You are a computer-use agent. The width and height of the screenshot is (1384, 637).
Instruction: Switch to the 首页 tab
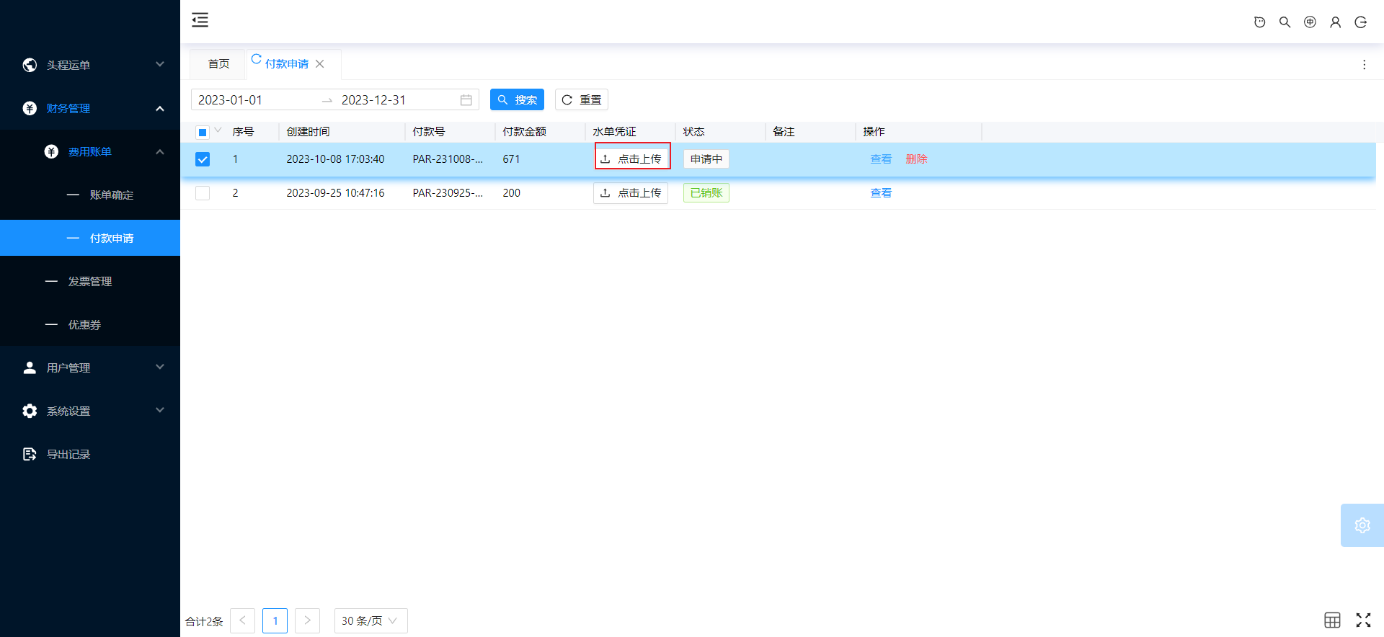pyautogui.click(x=218, y=64)
